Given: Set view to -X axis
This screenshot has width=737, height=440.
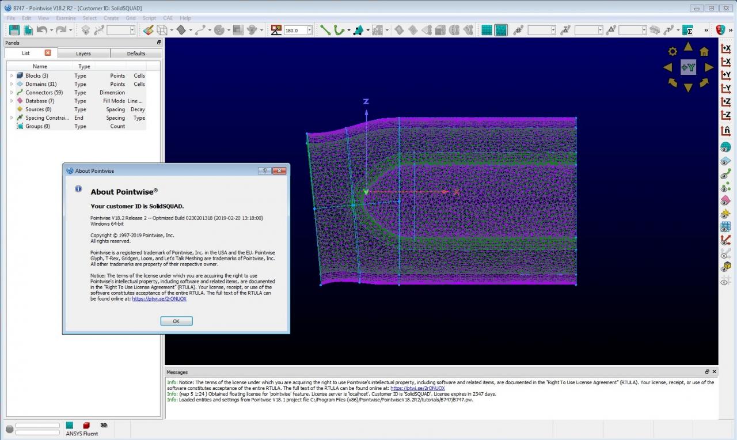Looking at the screenshot, I should click(725, 62).
